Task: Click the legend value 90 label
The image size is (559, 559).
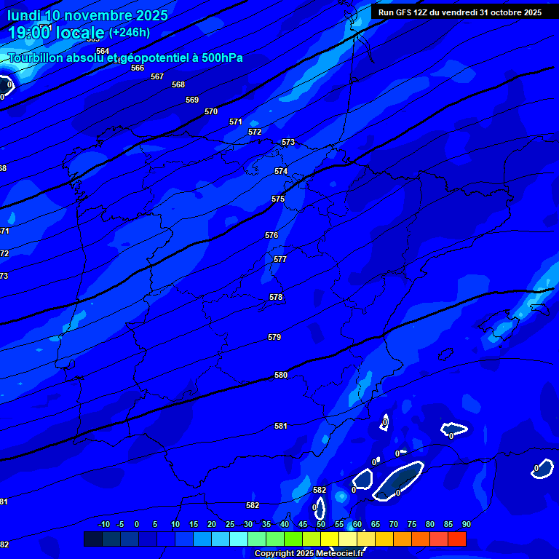Action: coord(466,524)
